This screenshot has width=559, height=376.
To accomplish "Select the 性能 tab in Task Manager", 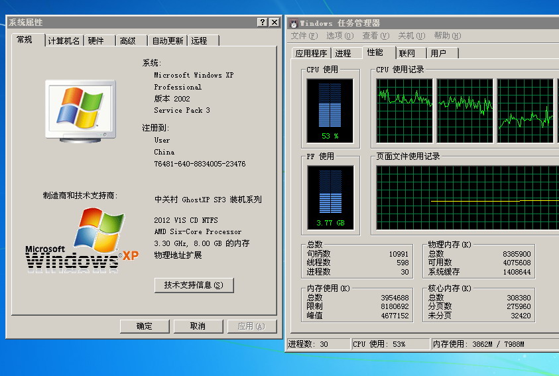I will coord(379,53).
